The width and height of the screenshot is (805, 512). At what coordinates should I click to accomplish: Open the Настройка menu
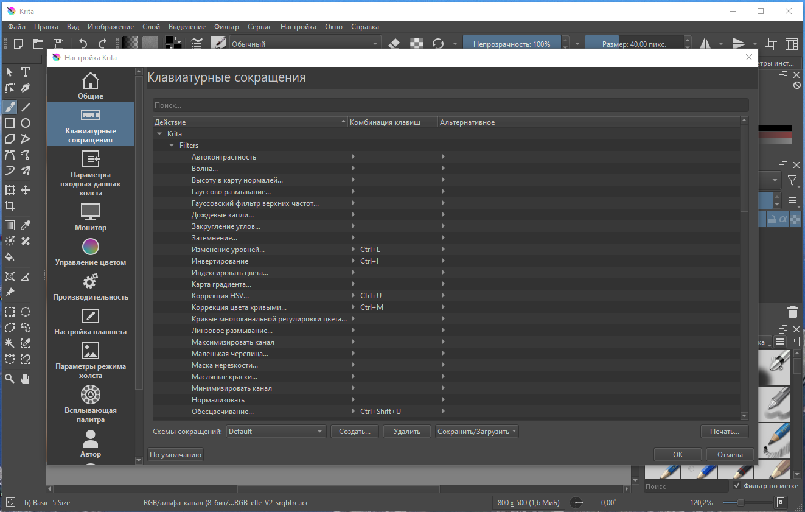tap(298, 27)
